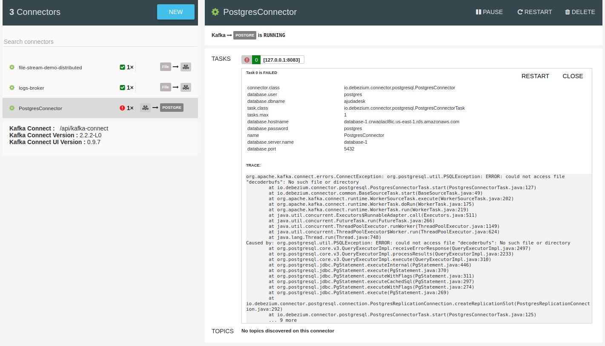Create a connector with the NEW button
This screenshot has width=605, height=346.
pos(175,12)
